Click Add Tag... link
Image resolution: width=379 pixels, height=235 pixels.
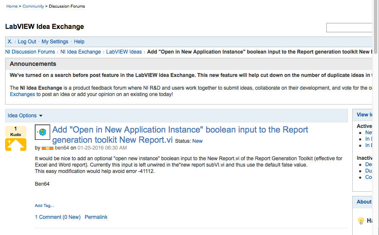tap(44, 206)
